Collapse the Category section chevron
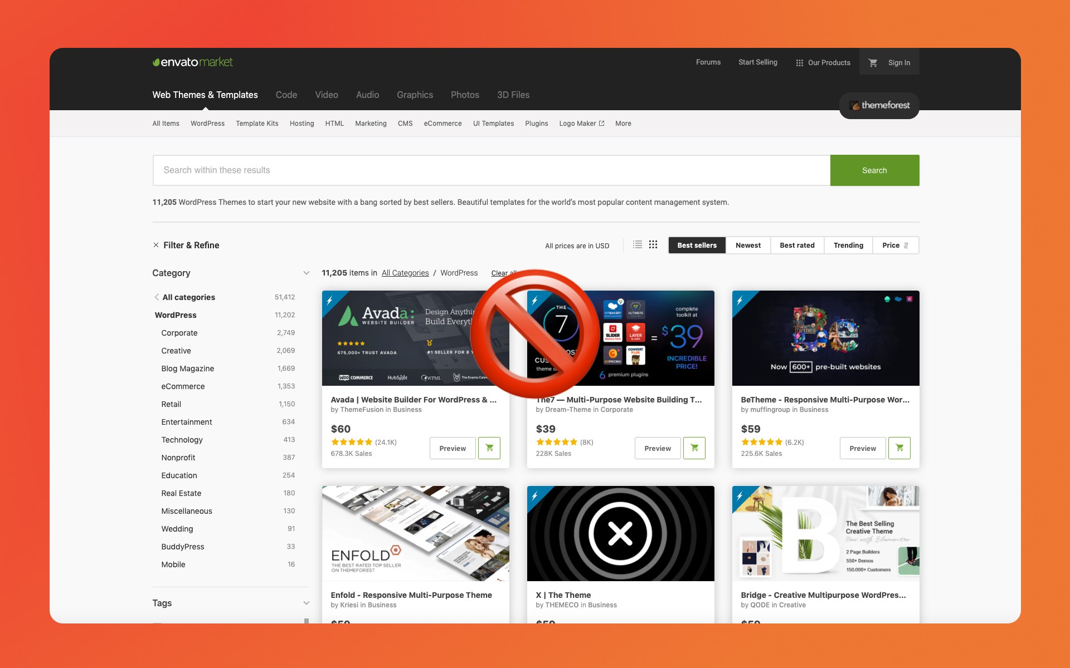Viewport: 1070px width, 668px height. 306,273
